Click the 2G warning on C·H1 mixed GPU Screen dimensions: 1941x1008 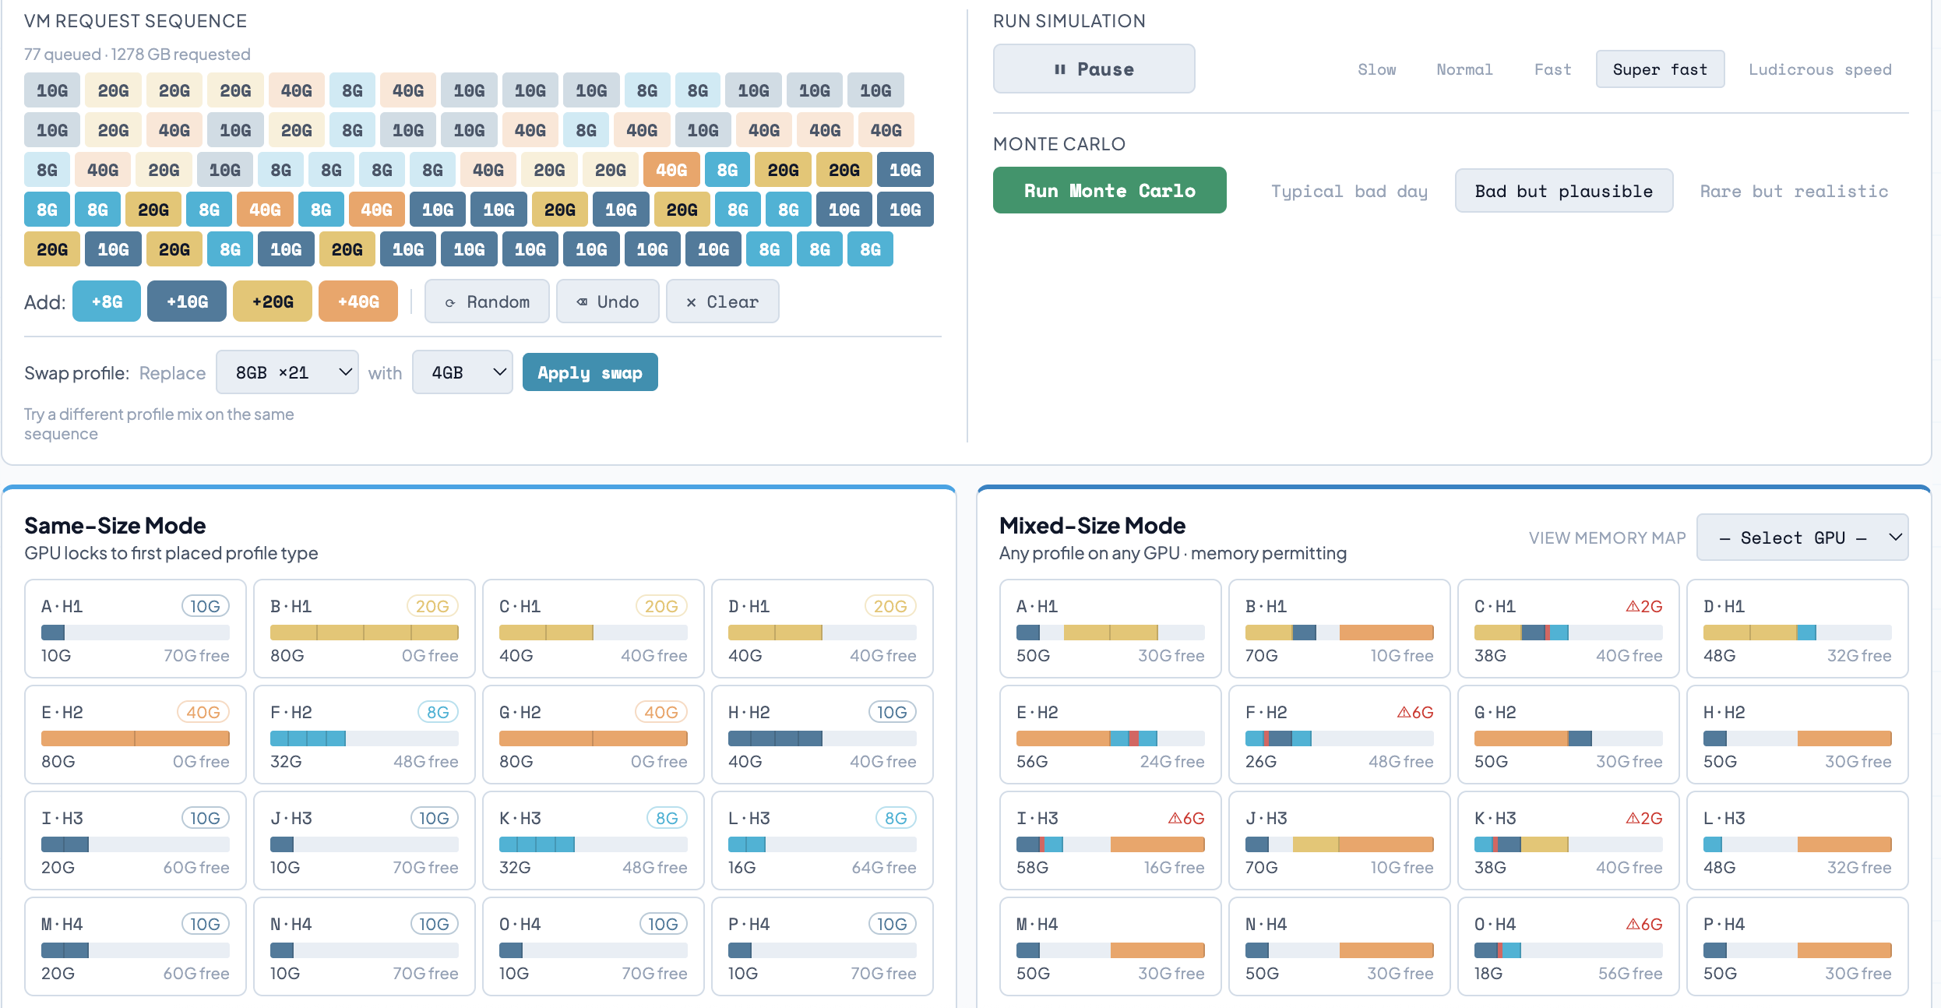pyautogui.click(x=1643, y=606)
